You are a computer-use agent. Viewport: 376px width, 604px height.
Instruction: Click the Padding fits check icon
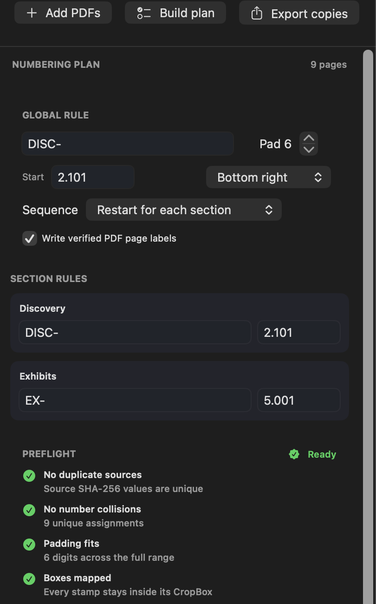29,545
